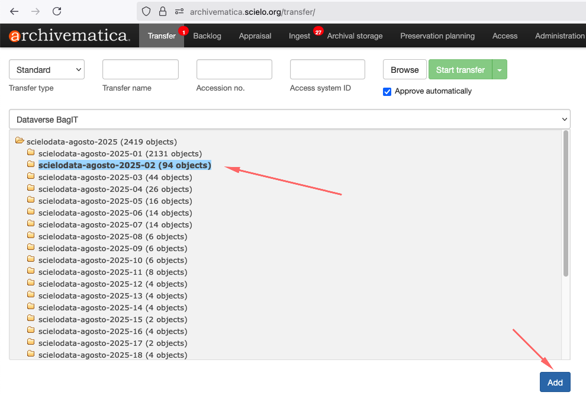Click the shield tracking protection icon
Viewport: 586px width, 395px height.
point(146,11)
